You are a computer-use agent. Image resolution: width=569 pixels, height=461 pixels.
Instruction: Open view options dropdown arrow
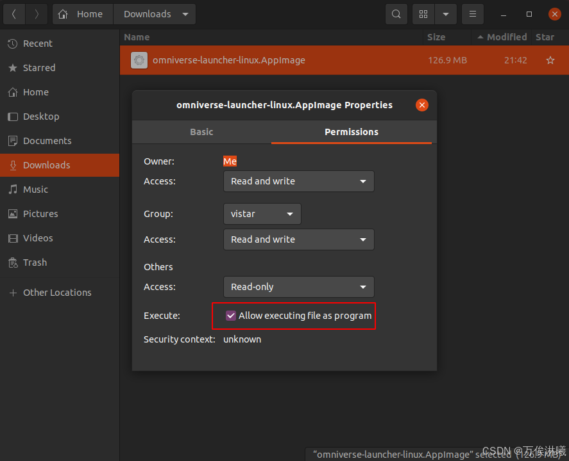[x=446, y=14]
